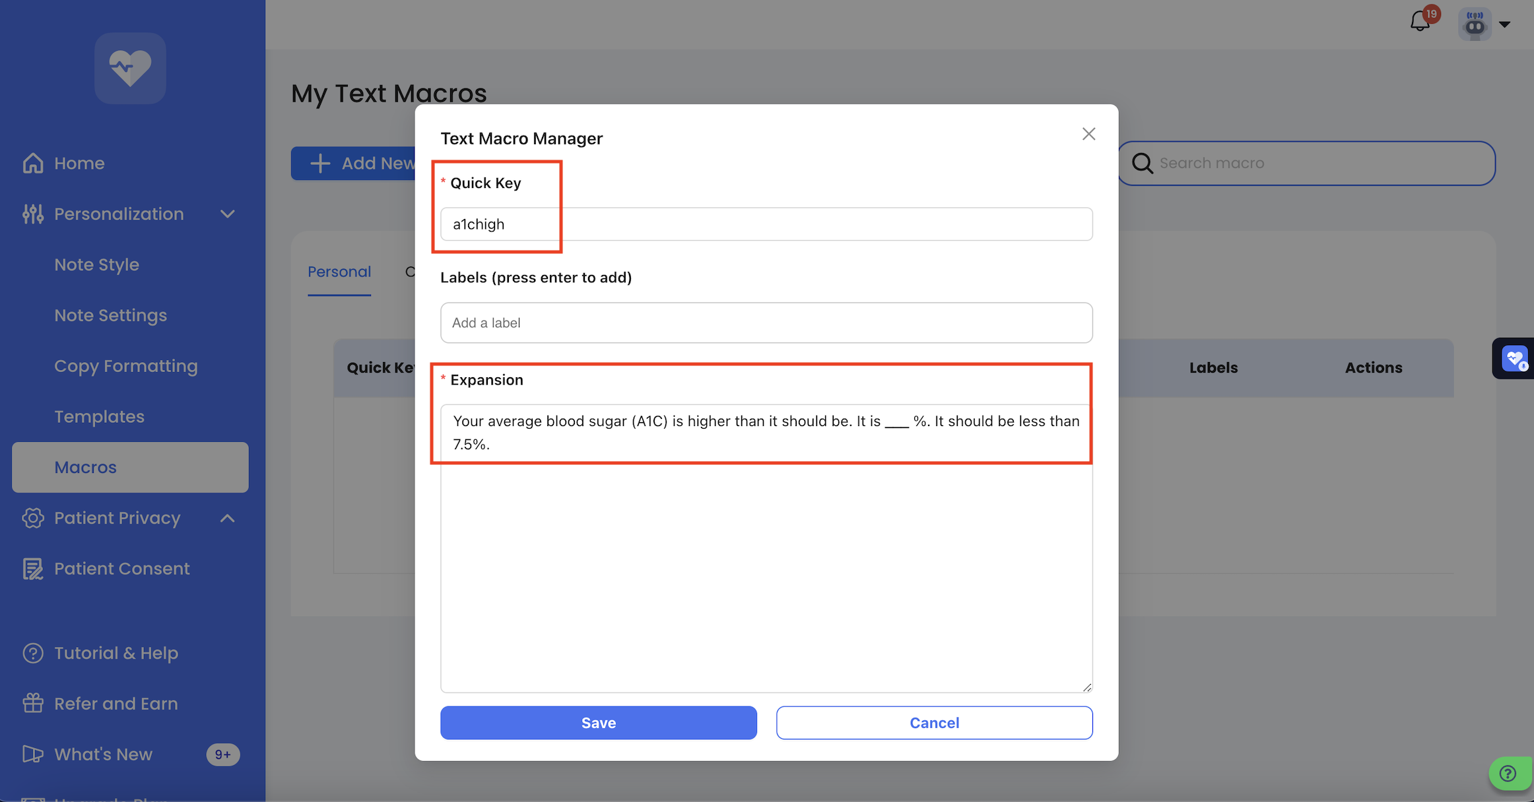This screenshot has height=802, width=1534.
Task: Click the robot avatar profile icon
Action: [x=1475, y=24]
